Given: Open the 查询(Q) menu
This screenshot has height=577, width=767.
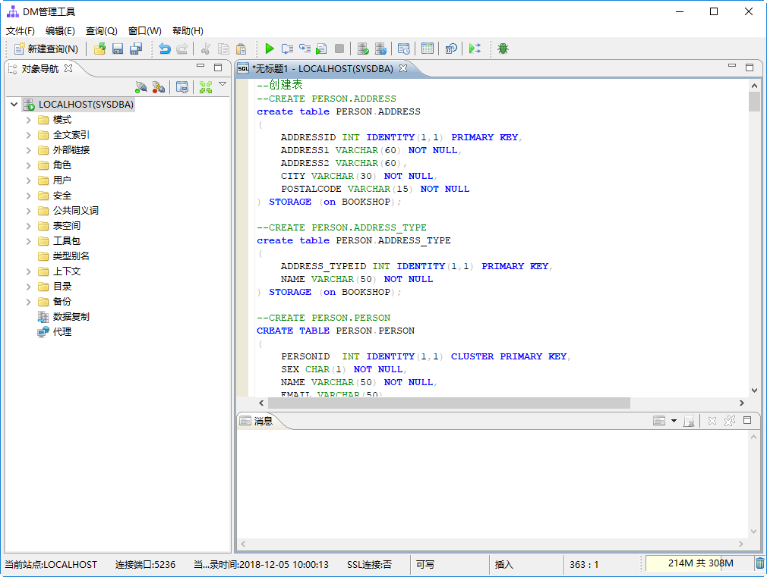Looking at the screenshot, I should pyautogui.click(x=101, y=31).
